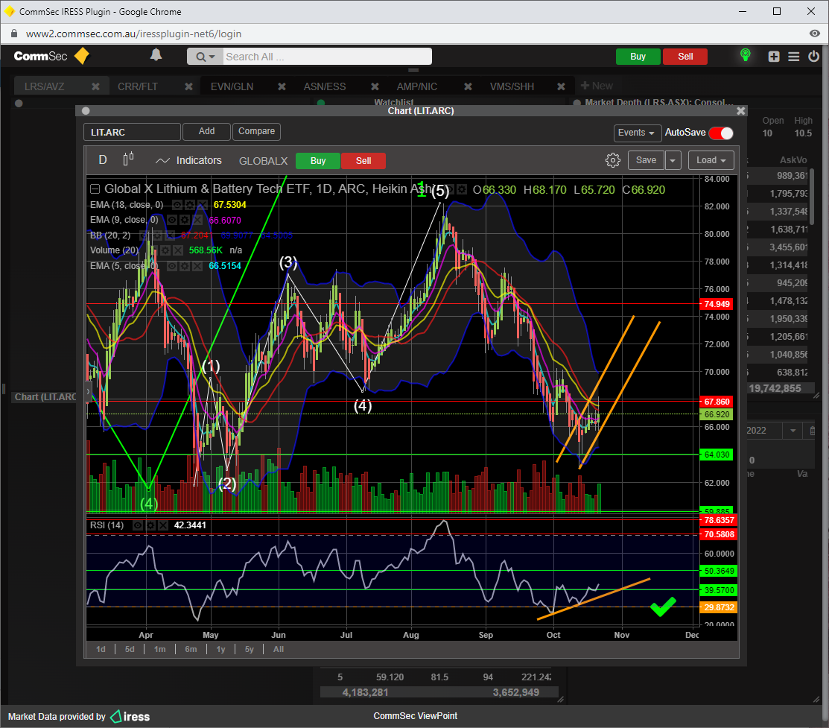The image size is (829, 728).
Task: Open the Events dropdown
Action: 637,133
